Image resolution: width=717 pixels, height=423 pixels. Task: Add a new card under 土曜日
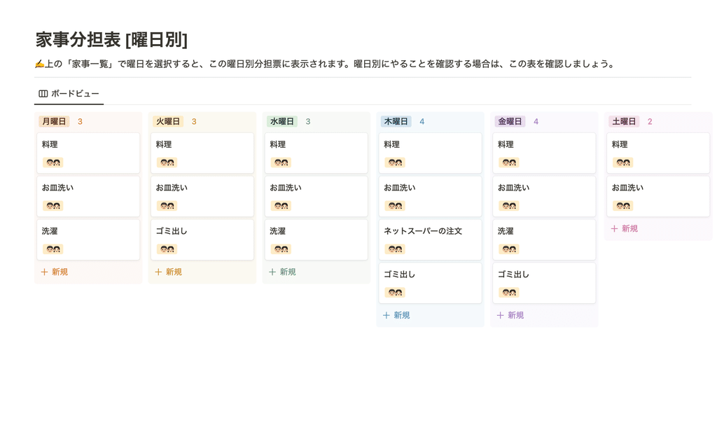[x=624, y=228]
